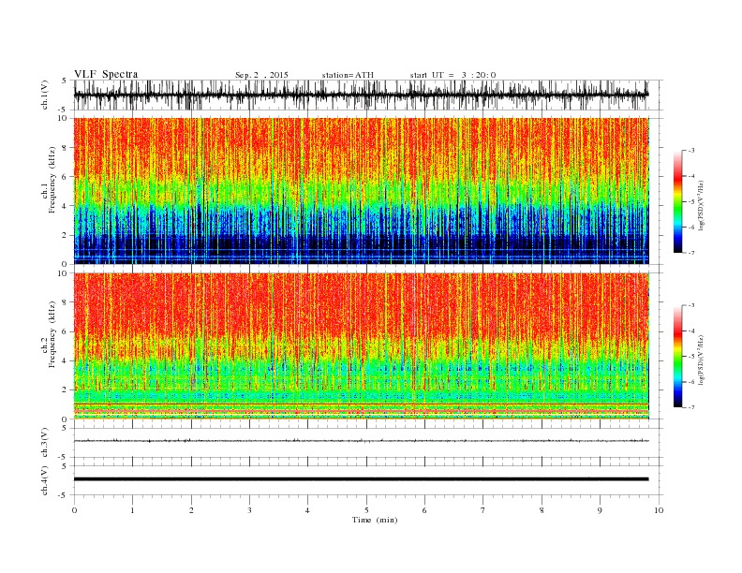The width and height of the screenshot is (742, 573).
Task: Click time axis tick label "1"
Action: click(x=132, y=510)
